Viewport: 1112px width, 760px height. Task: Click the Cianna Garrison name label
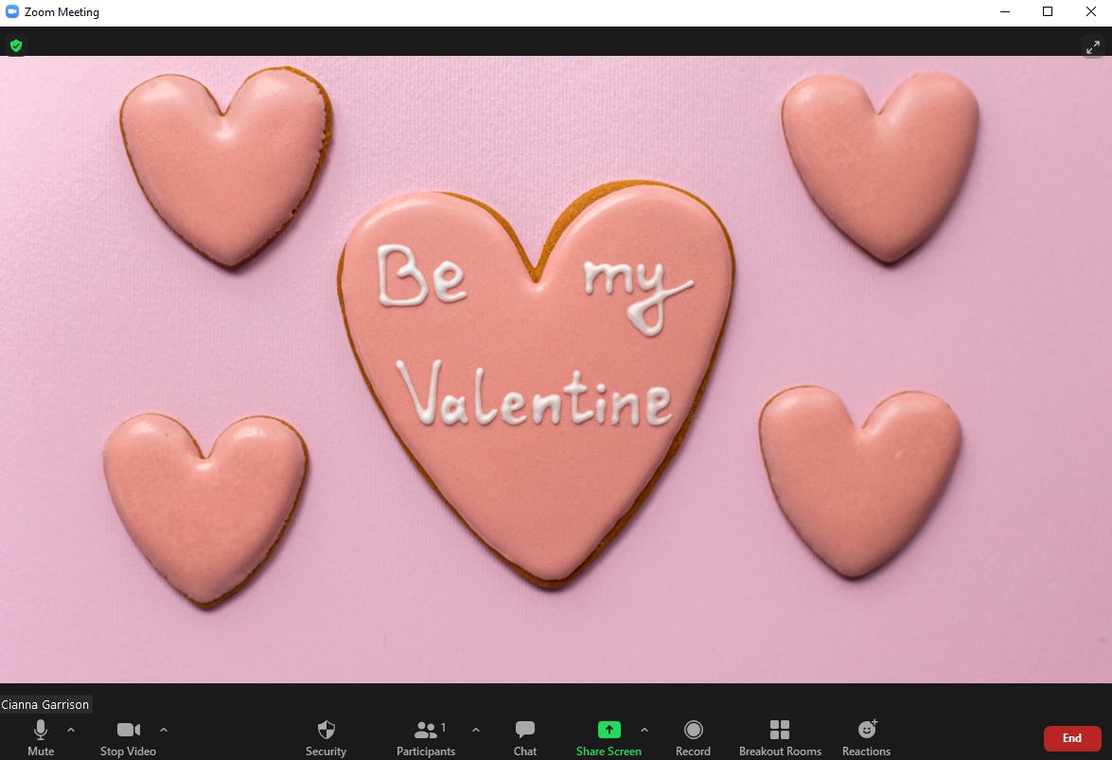point(45,704)
